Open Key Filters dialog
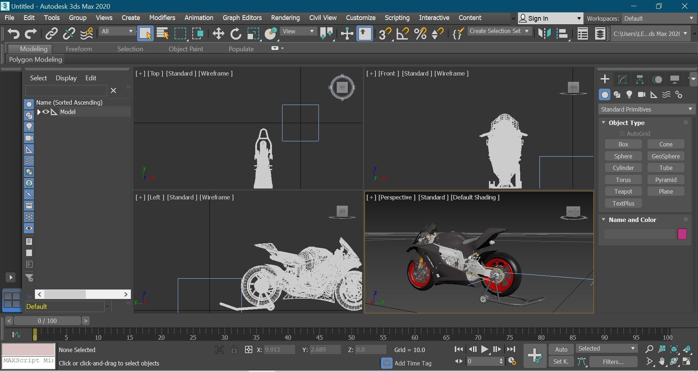The height and width of the screenshot is (372, 698). click(x=613, y=362)
